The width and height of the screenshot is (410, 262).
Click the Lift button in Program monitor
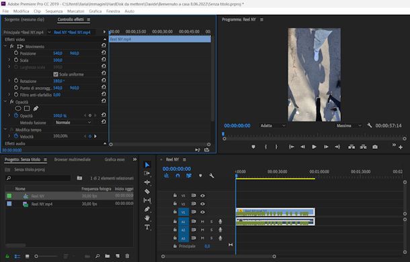[352, 147]
